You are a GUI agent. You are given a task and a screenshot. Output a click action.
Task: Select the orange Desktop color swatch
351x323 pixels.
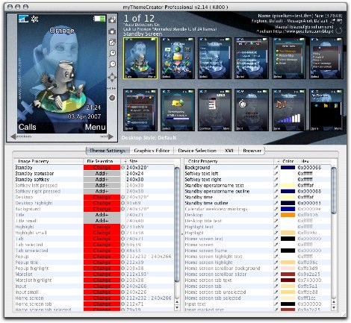coord(288,215)
